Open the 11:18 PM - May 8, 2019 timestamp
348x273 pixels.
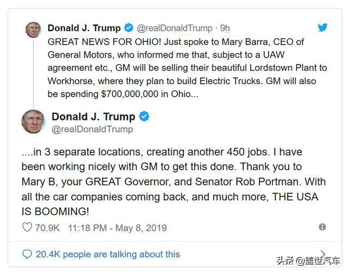tap(117, 228)
